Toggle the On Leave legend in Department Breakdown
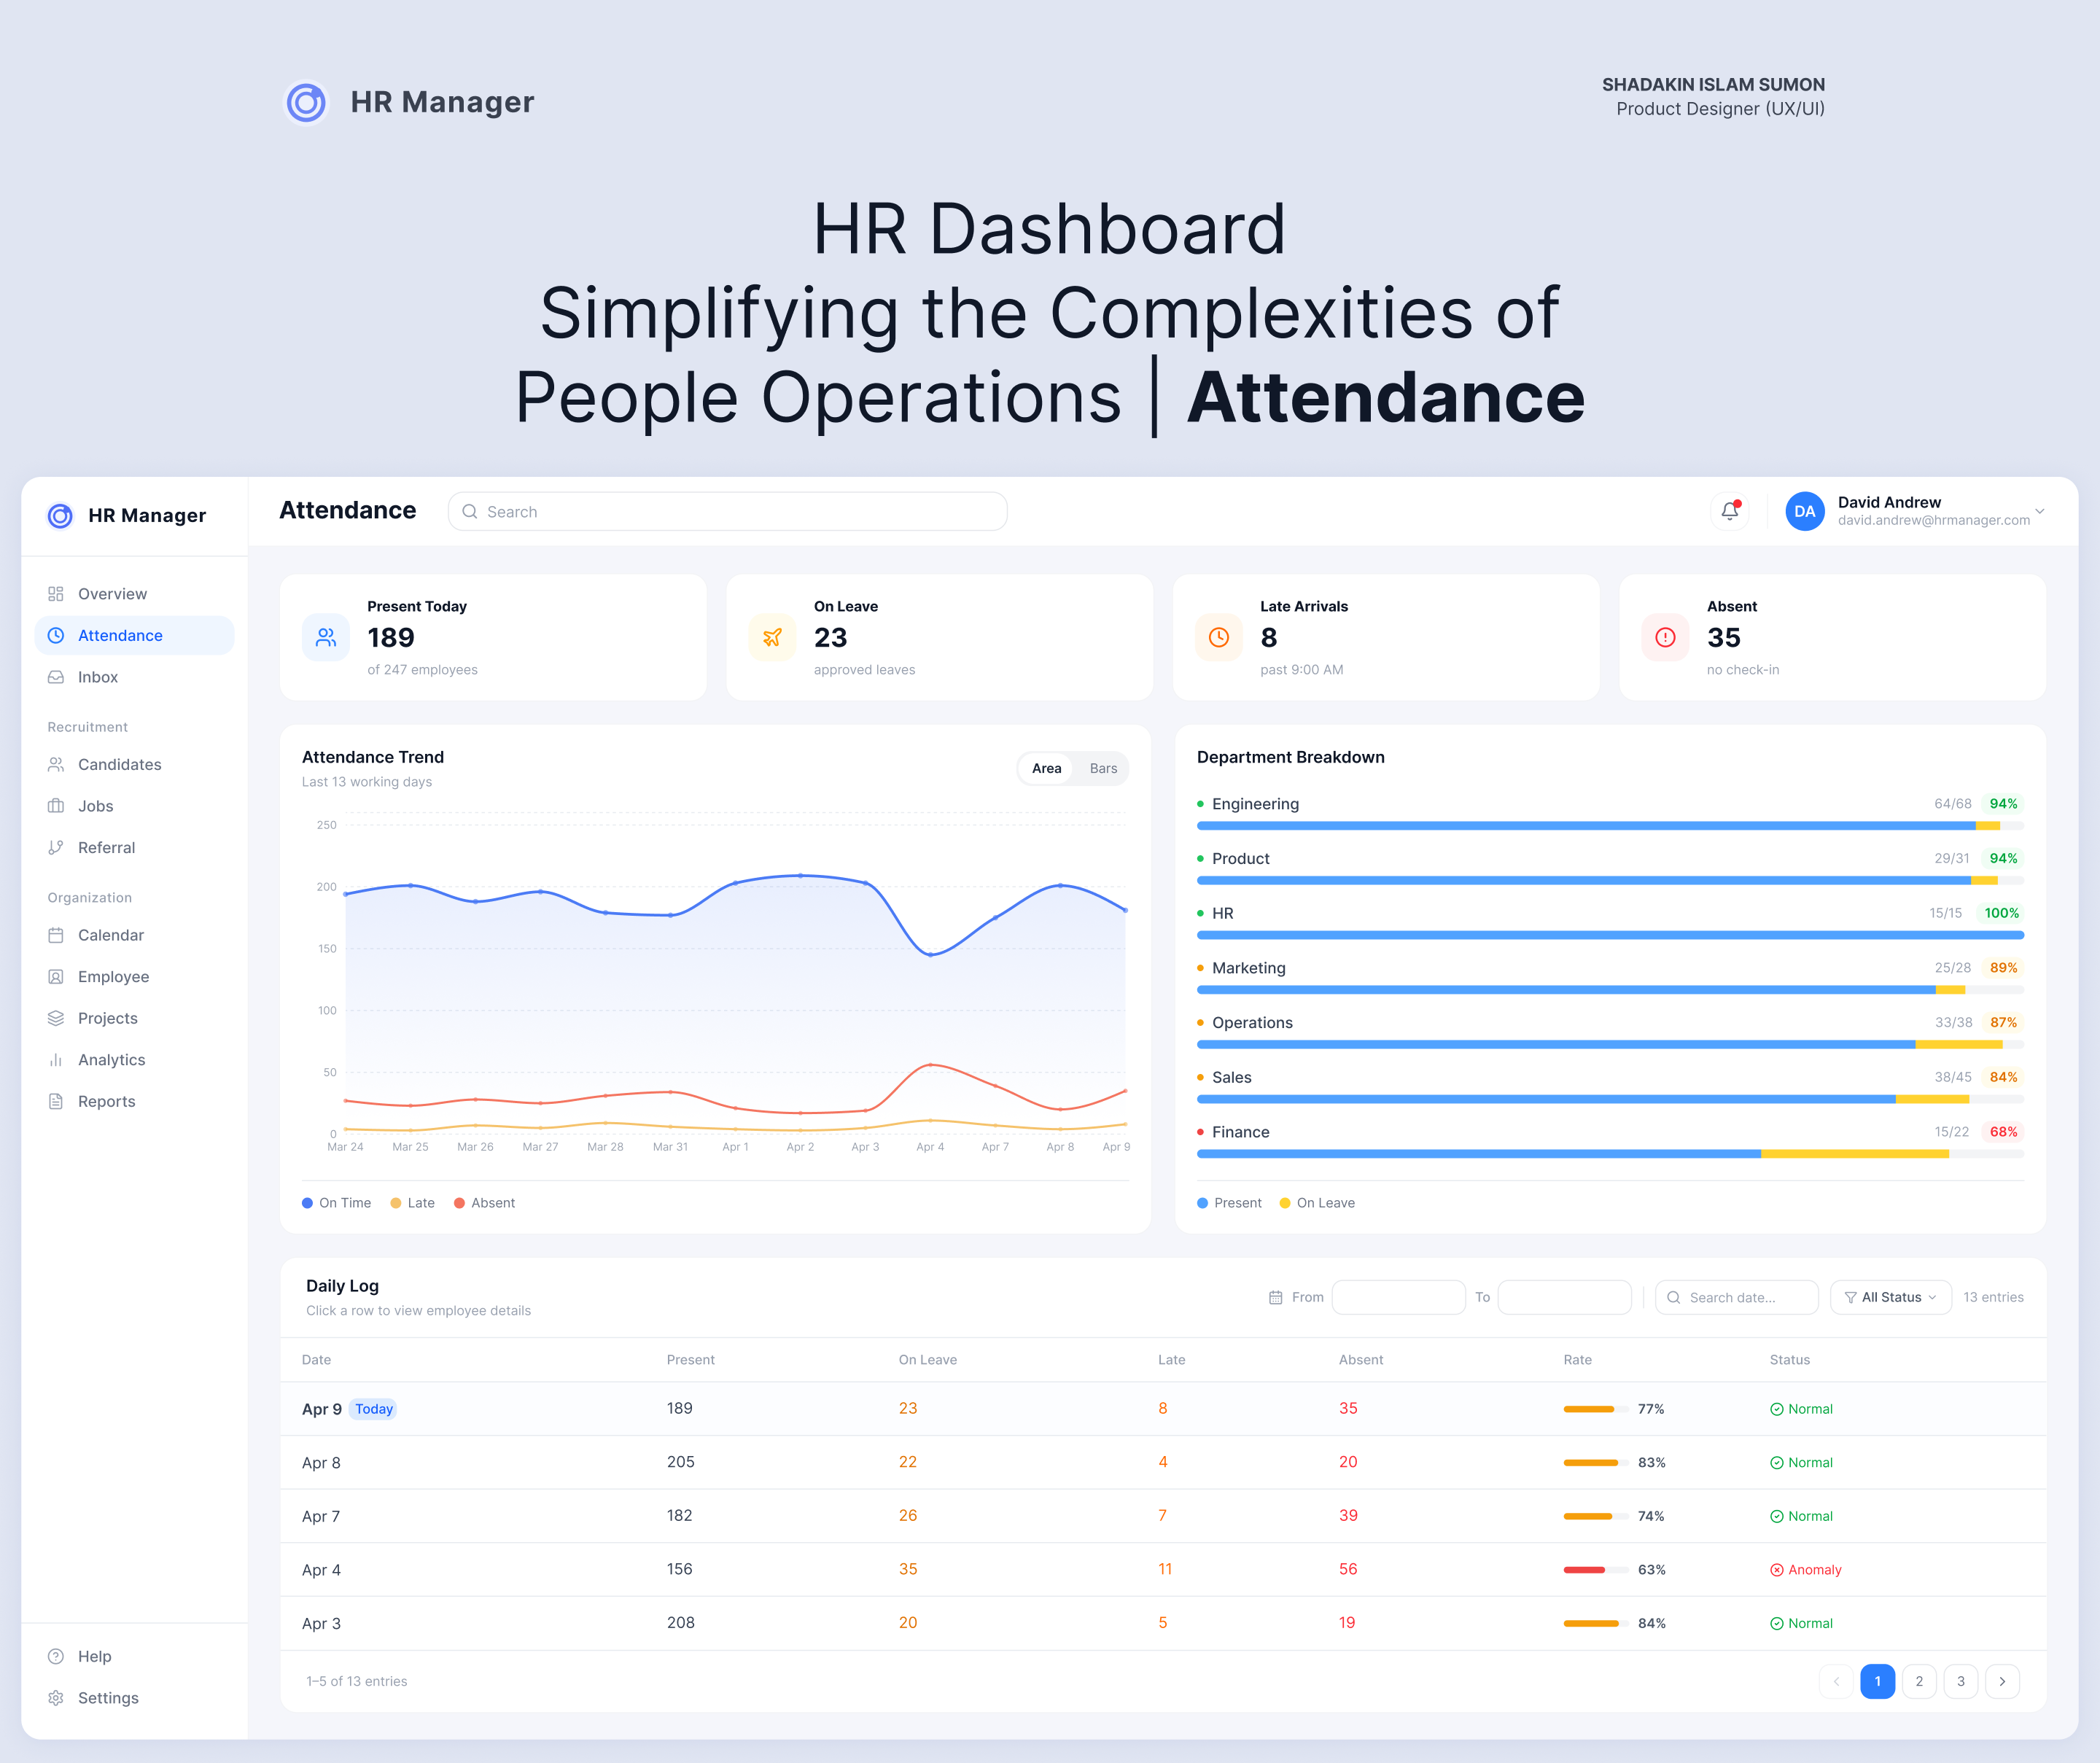 pyautogui.click(x=1317, y=1202)
